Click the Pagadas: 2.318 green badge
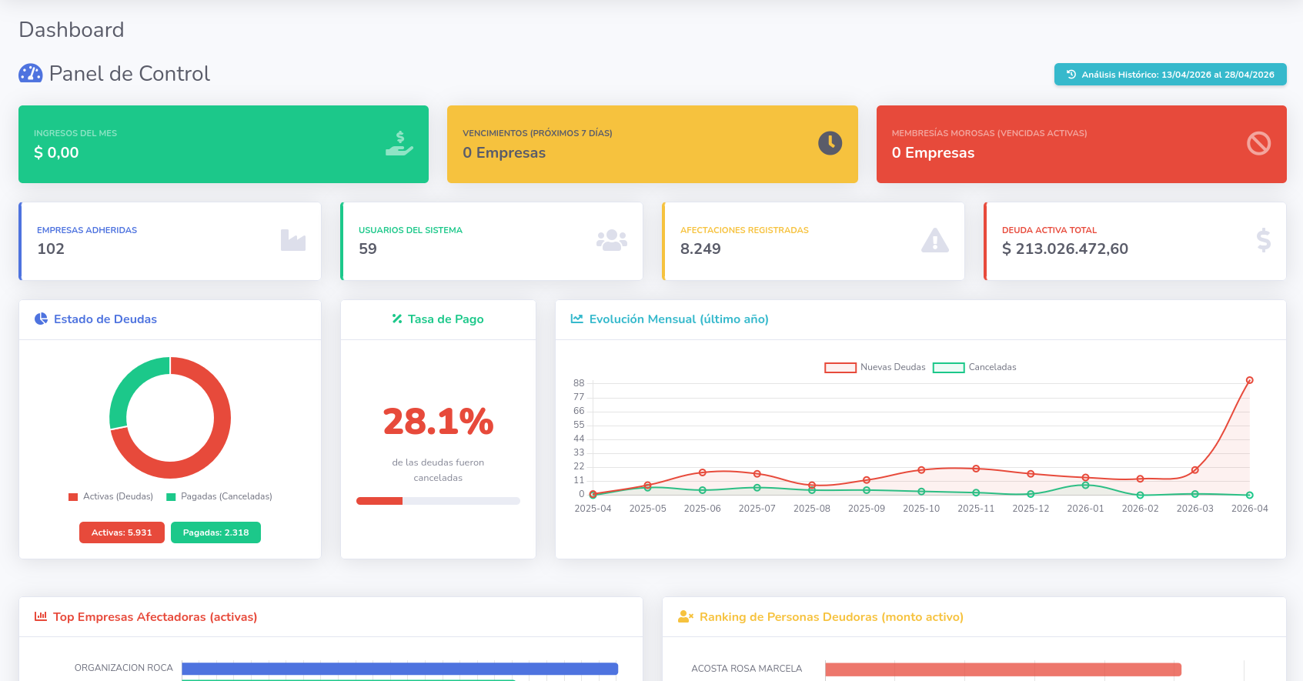 (215, 532)
